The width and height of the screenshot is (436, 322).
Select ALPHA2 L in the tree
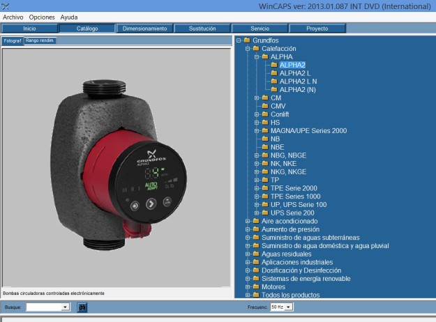tap(295, 73)
